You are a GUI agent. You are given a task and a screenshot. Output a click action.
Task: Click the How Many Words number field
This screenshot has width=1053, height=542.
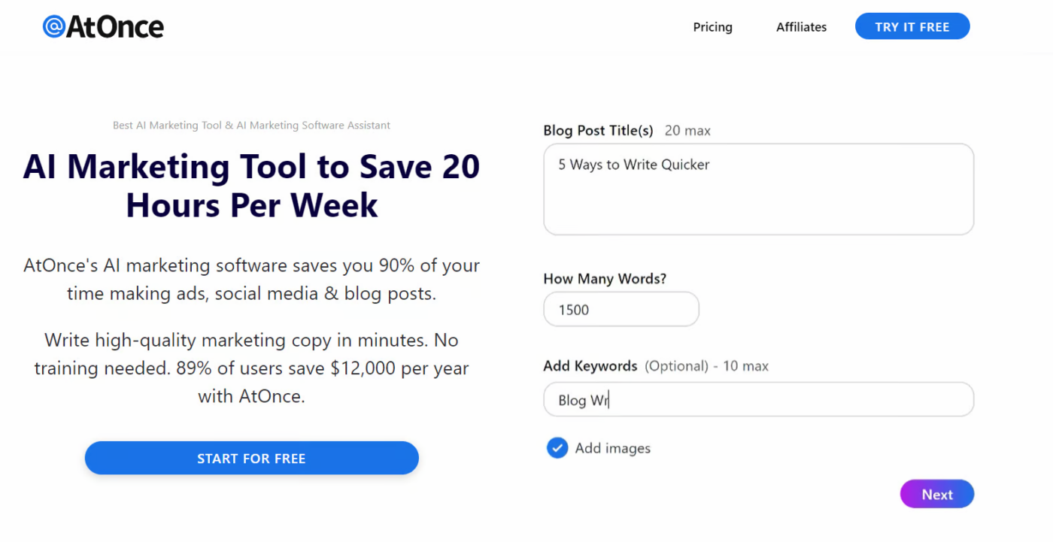[621, 310]
